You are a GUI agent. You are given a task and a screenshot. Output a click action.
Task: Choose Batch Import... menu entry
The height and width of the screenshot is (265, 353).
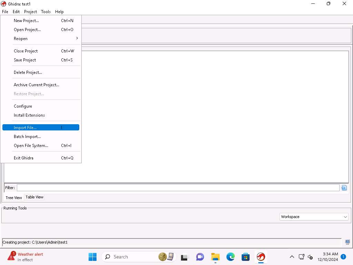pos(27,137)
